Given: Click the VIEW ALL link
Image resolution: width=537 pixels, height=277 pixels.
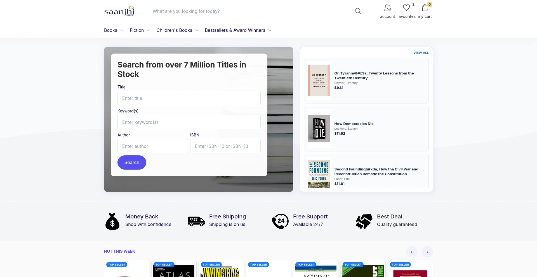Looking at the screenshot, I should (421, 53).
